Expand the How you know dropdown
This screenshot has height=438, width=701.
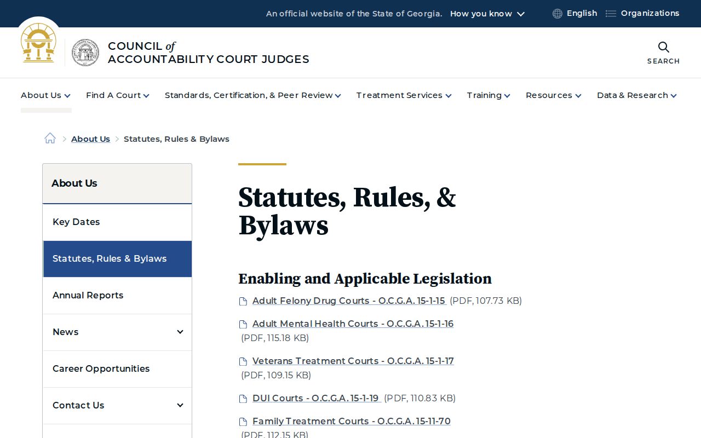coord(487,14)
